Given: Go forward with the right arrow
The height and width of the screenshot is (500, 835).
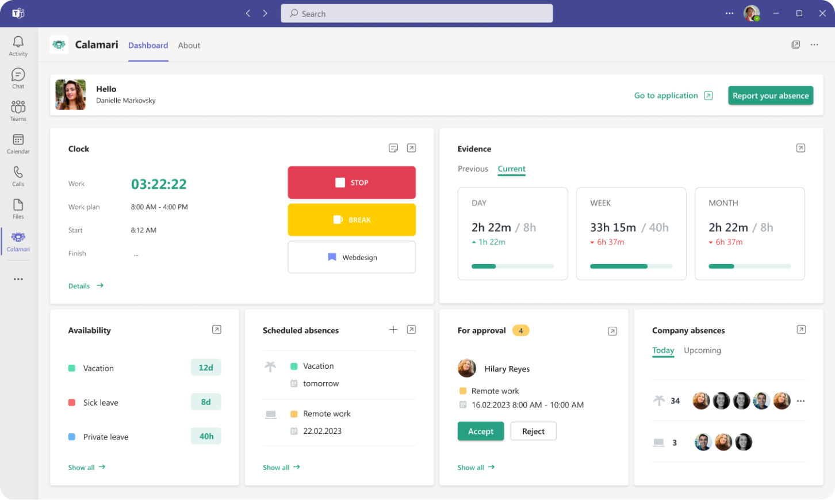Looking at the screenshot, I should tap(265, 13).
